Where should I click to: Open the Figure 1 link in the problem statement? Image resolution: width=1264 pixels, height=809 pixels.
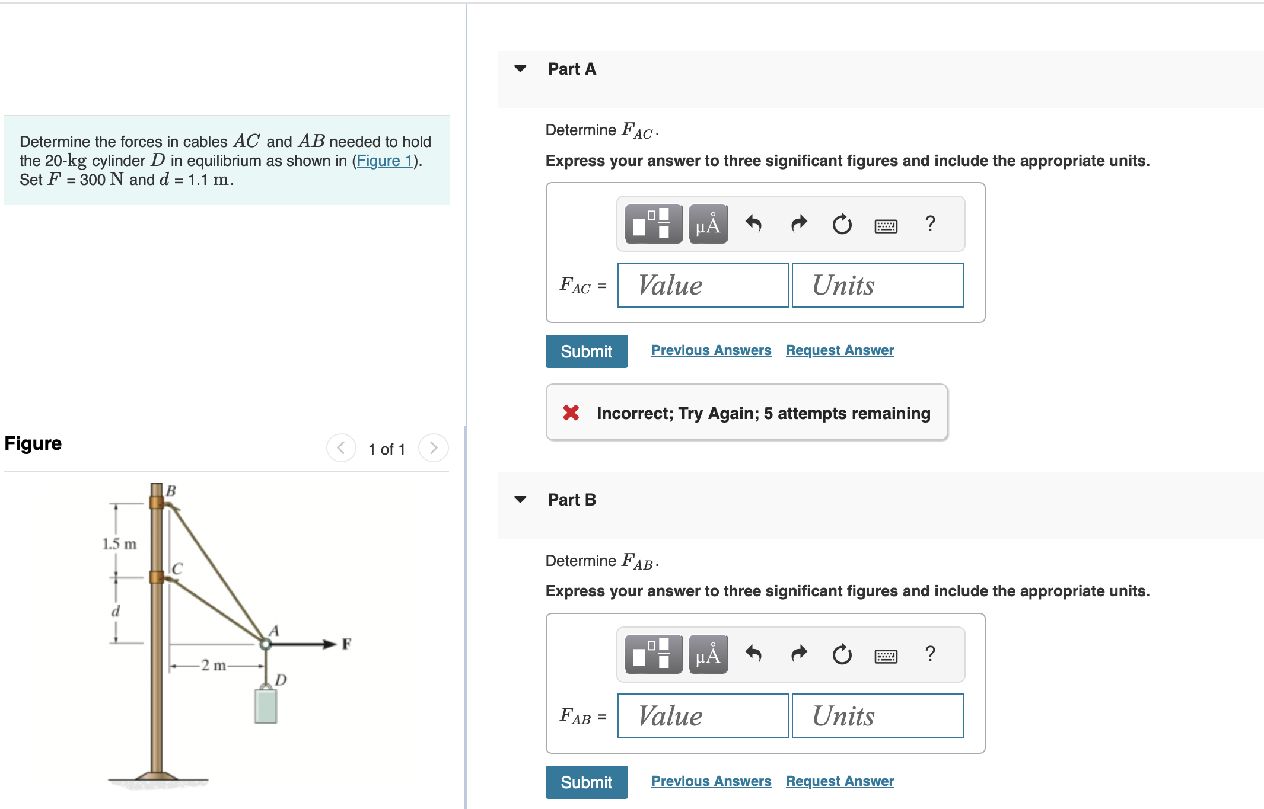pyautogui.click(x=384, y=161)
